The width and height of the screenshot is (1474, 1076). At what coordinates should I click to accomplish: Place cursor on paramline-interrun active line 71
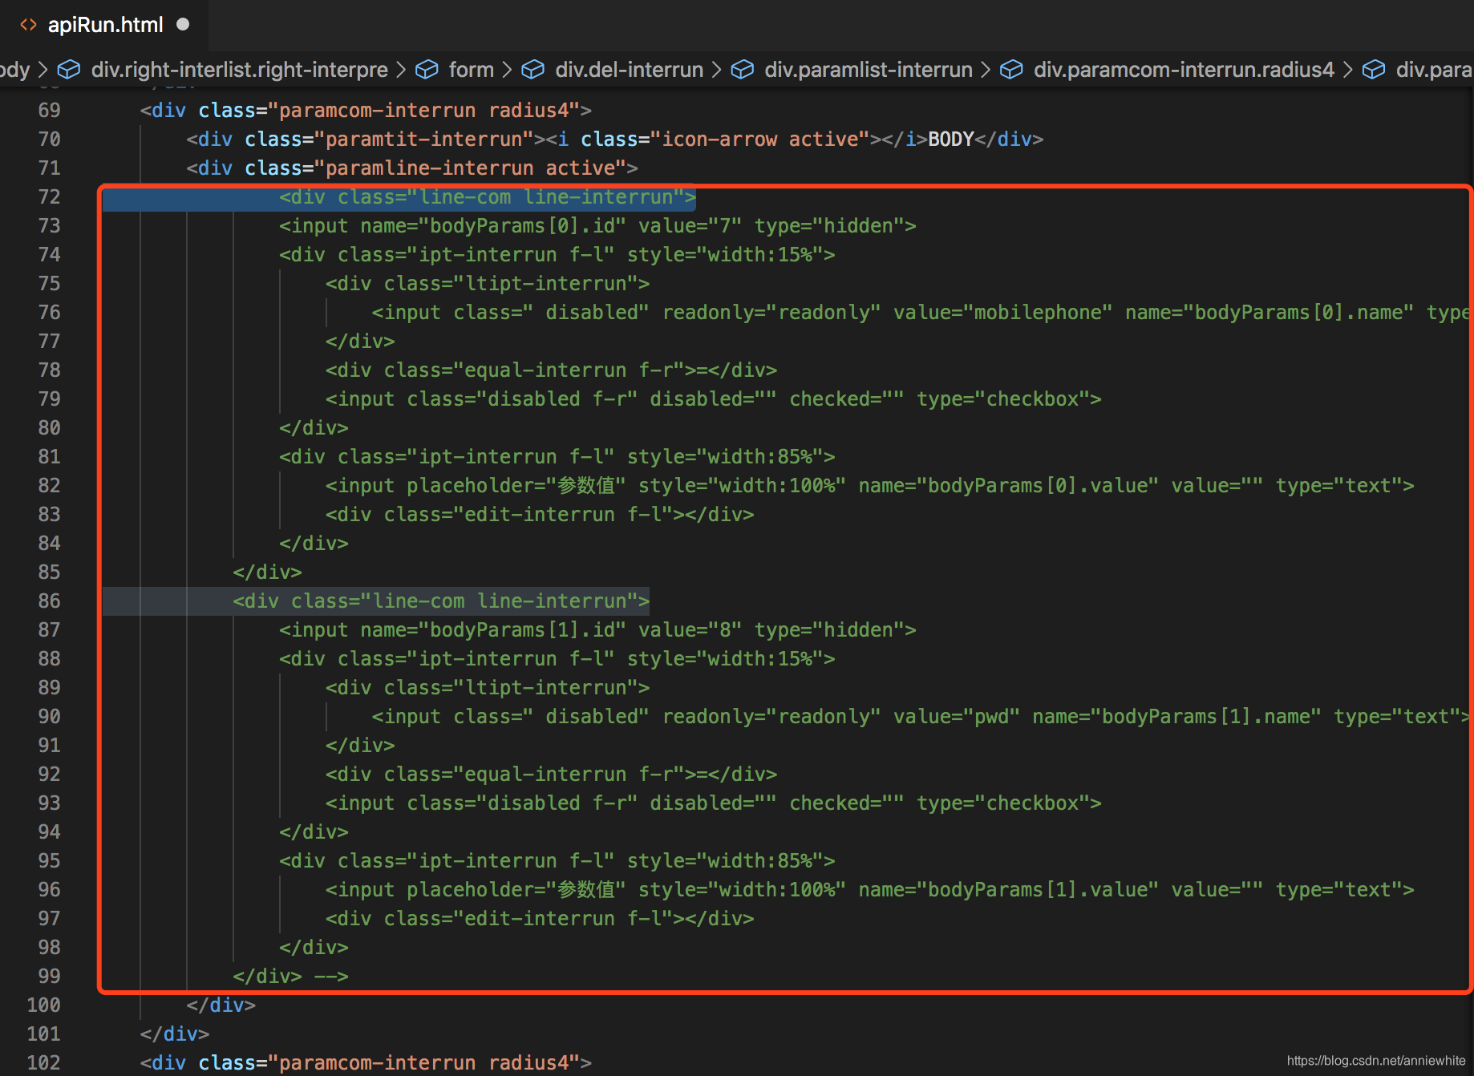pos(412,168)
